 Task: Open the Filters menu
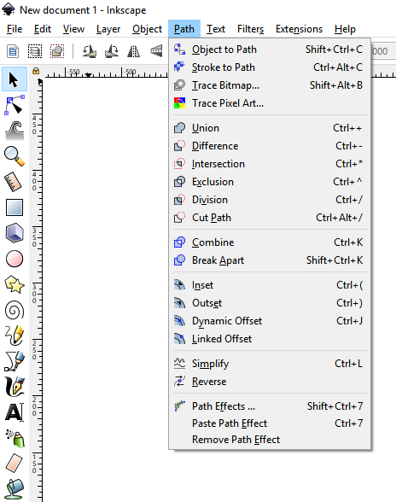(250, 29)
